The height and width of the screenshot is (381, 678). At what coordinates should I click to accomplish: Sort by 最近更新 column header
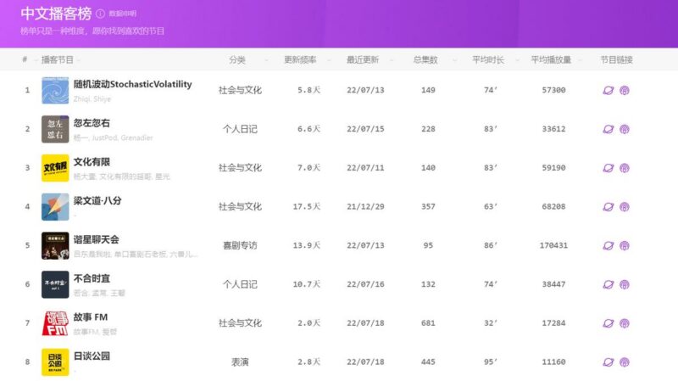coord(363,59)
